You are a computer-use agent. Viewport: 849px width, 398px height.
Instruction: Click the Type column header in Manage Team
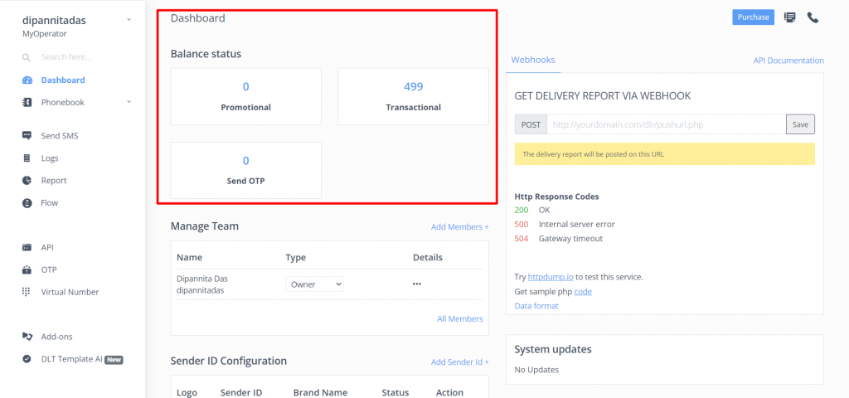click(x=296, y=258)
